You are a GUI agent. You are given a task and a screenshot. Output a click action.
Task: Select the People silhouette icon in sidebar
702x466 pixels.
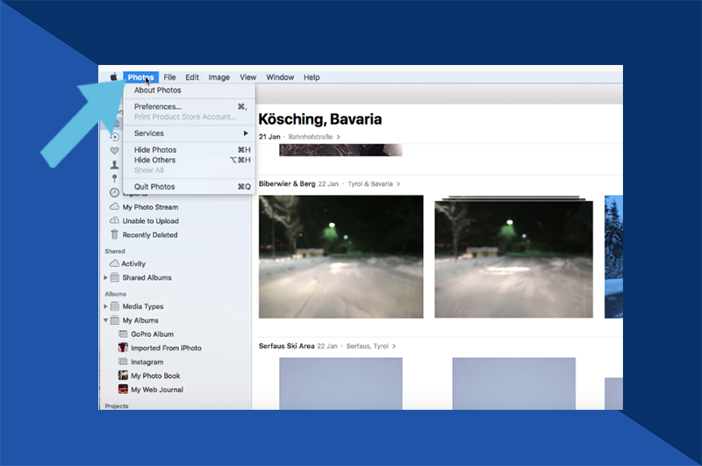coord(115,165)
